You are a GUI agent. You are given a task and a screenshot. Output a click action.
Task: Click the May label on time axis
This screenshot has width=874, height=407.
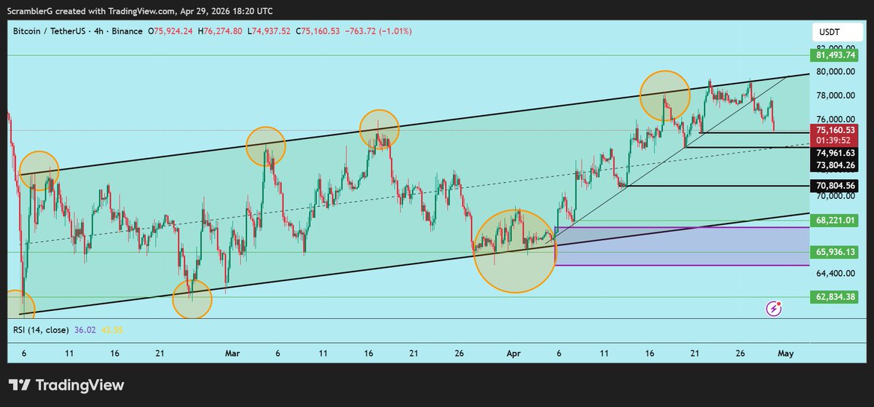click(785, 353)
